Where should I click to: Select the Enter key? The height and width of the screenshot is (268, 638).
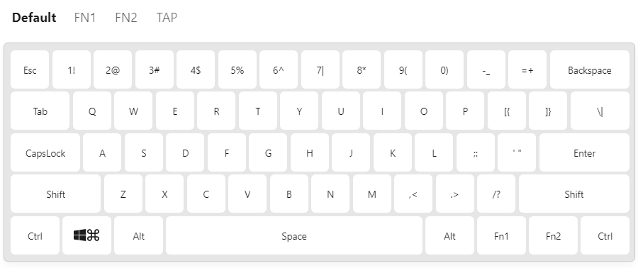[x=584, y=152]
